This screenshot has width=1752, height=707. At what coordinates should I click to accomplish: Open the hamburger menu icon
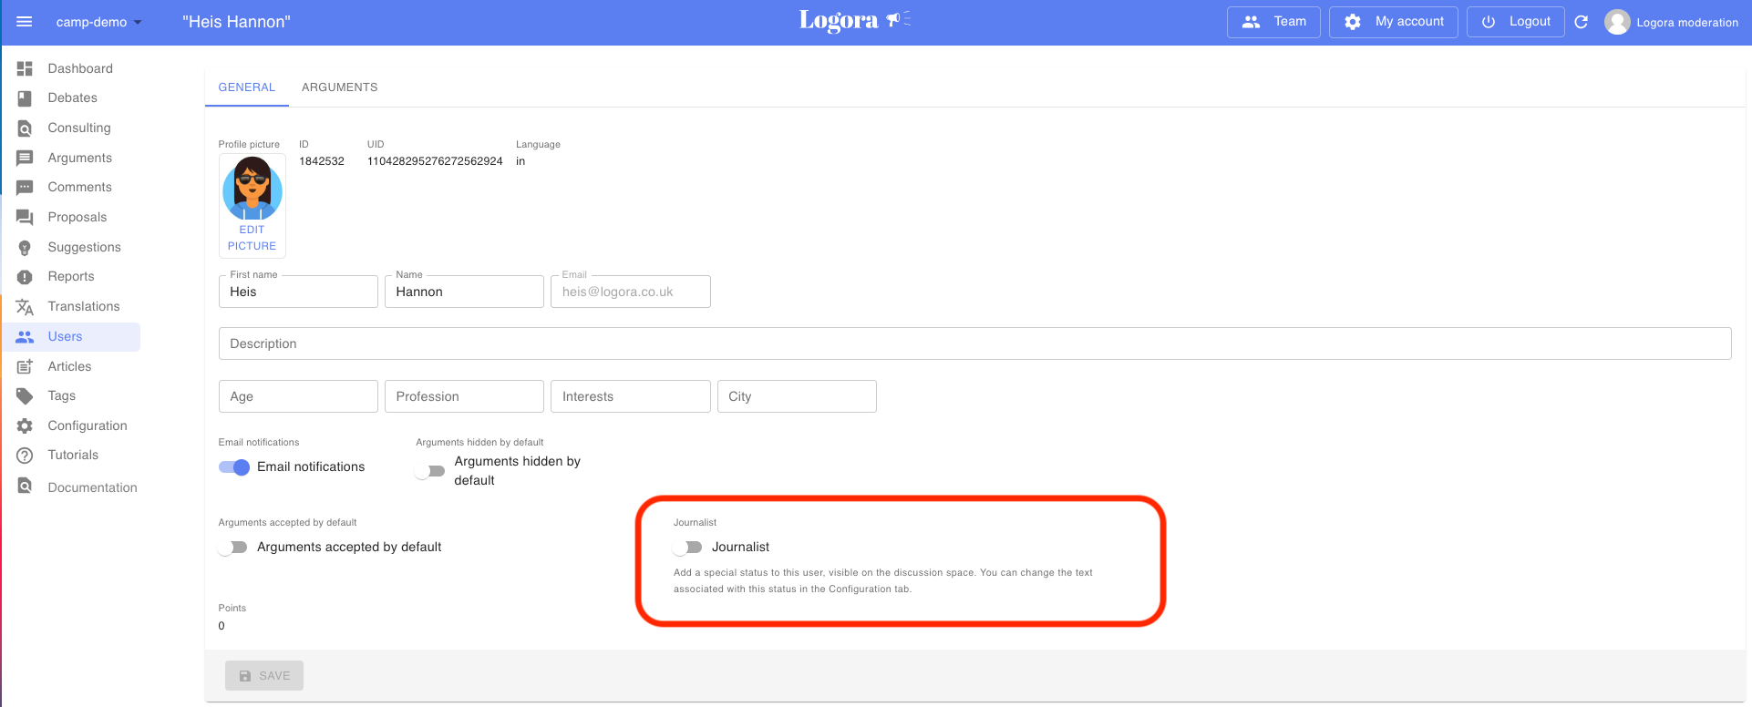25,22
